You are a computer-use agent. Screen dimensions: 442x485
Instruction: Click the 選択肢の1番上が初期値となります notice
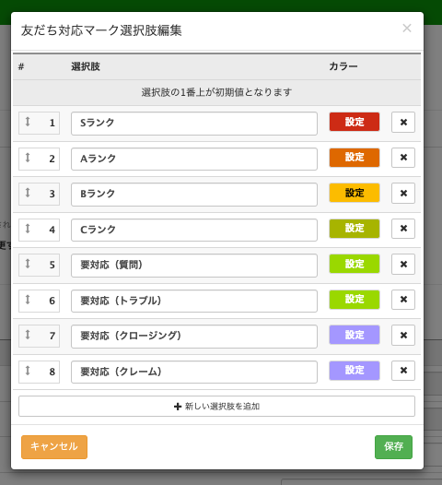pyautogui.click(x=216, y=92)
